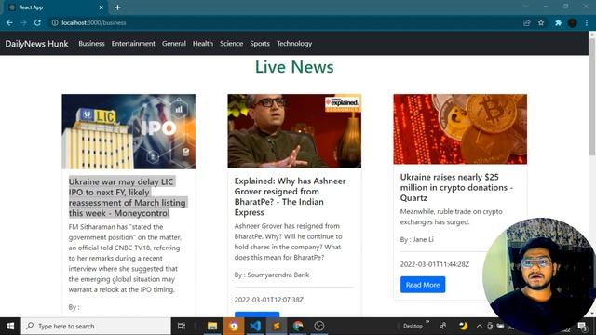
Task: Open the round icon taskbar app
Action: (319, 326)
